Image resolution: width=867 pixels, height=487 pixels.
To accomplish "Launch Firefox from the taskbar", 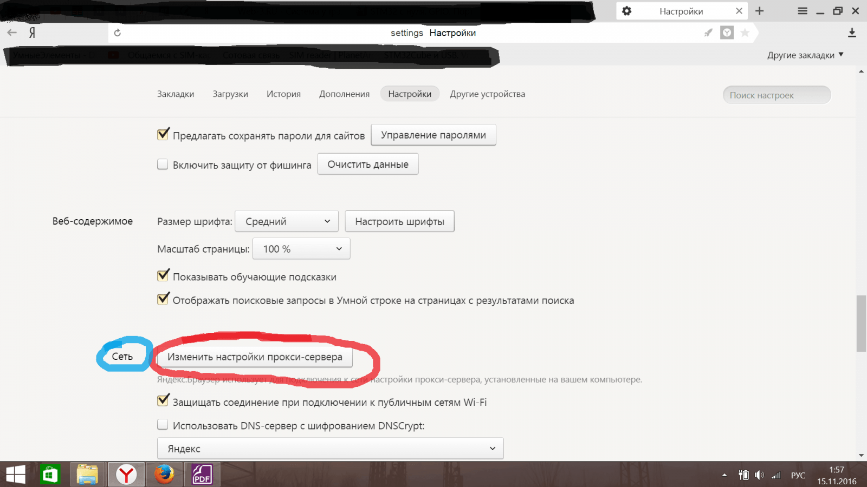I will [x=164, y=475].
